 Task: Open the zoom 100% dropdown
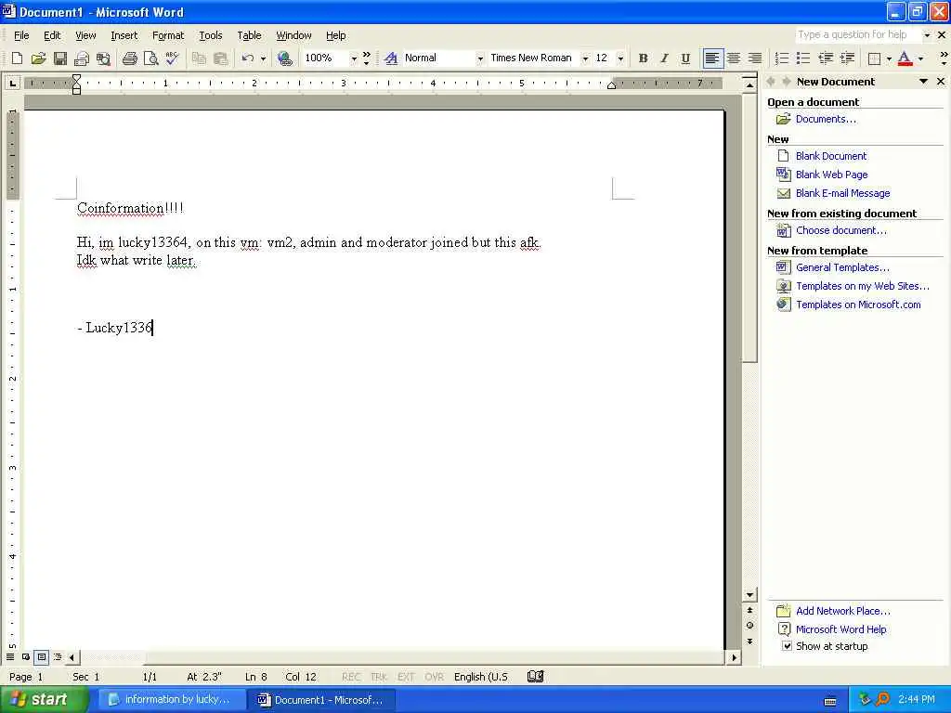354,58
